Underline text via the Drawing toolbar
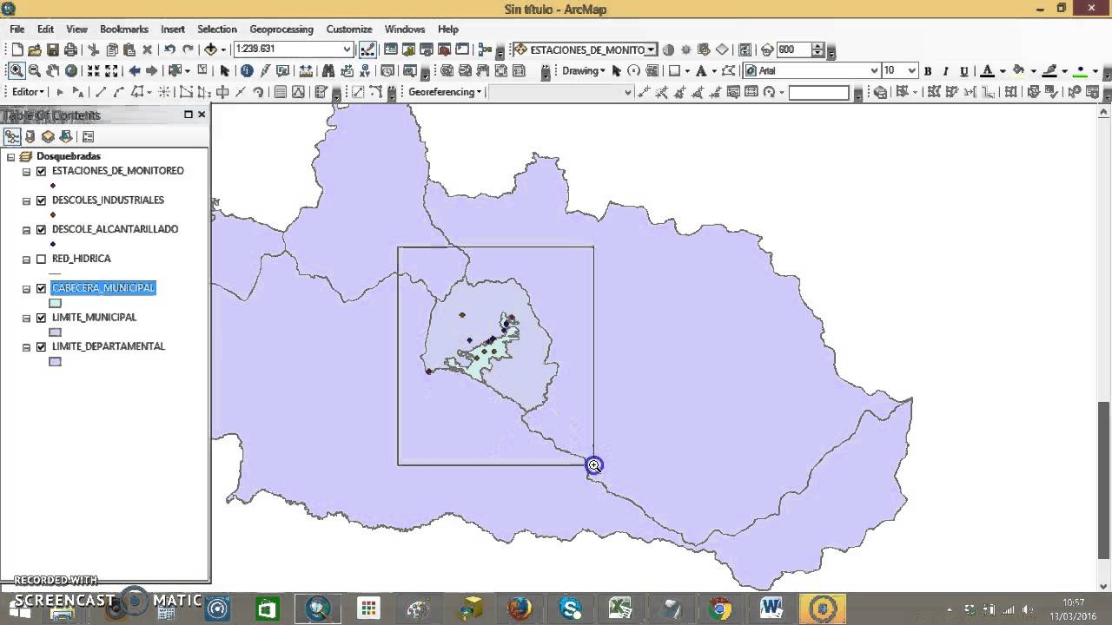Image resolution: width=1112 pixels, height=625 pixels. click(x=964, y=70)
